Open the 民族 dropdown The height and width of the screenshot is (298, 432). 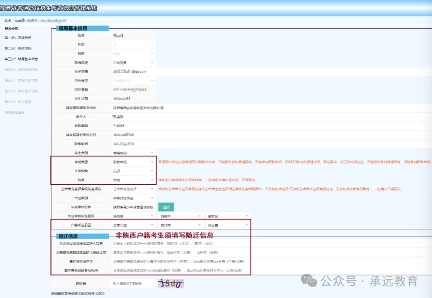pyautogui.click(x=133, y=53)
